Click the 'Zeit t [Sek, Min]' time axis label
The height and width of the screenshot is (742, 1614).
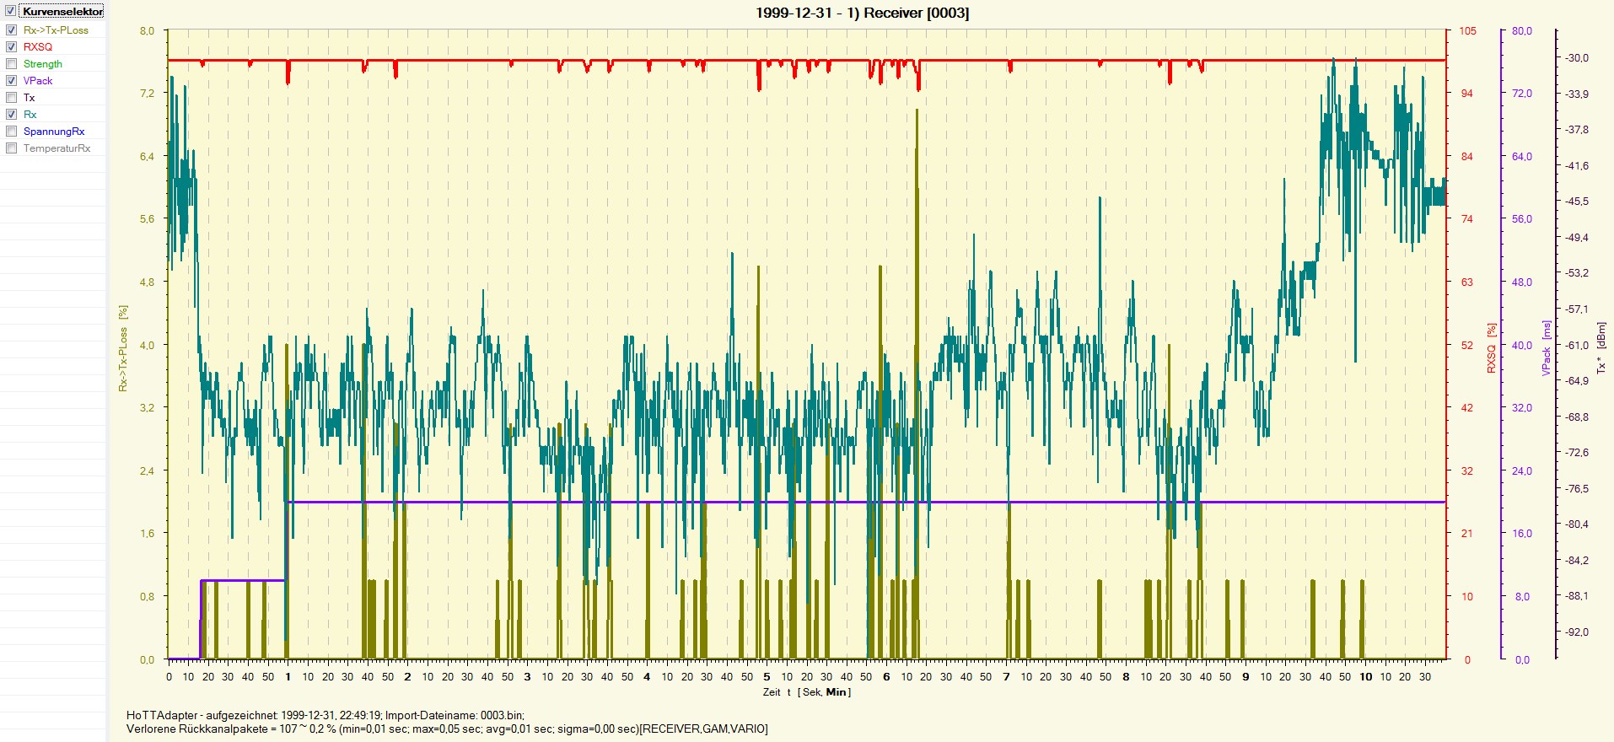click(806, 692)
